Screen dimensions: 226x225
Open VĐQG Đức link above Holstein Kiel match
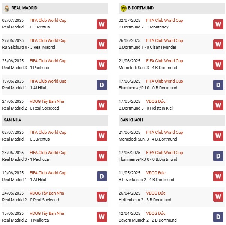coord(156,101)
